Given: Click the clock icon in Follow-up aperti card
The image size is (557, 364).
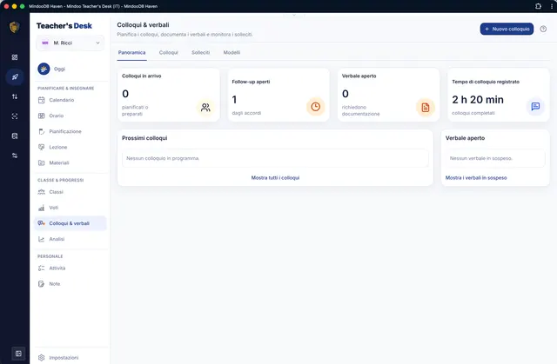Looking at the screenshot, I should 315,107.
